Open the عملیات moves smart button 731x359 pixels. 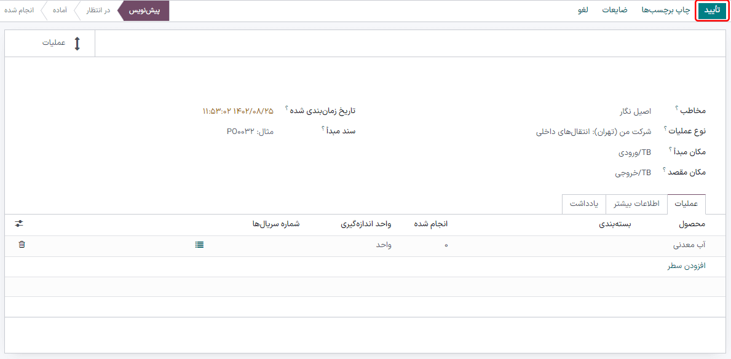[50, 44]
